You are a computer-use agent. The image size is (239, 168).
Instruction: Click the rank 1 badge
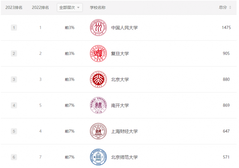(14, 28)
